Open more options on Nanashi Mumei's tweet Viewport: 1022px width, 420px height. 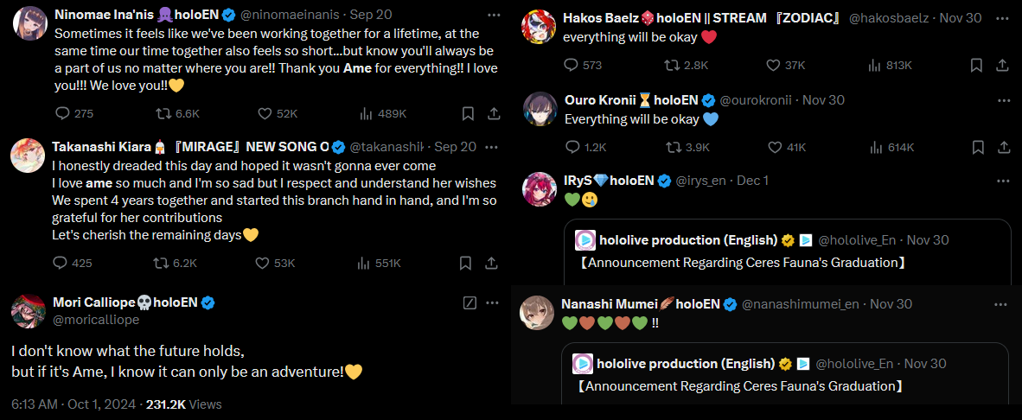tap(1000, 304)
